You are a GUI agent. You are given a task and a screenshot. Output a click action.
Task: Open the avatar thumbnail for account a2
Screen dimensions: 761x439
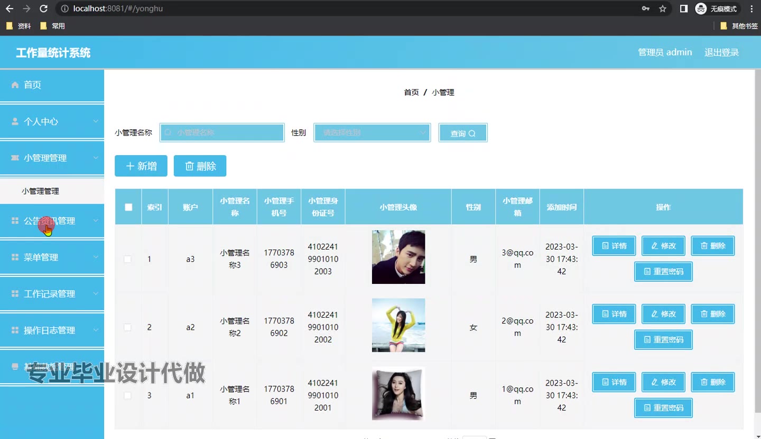coord(398,325)
